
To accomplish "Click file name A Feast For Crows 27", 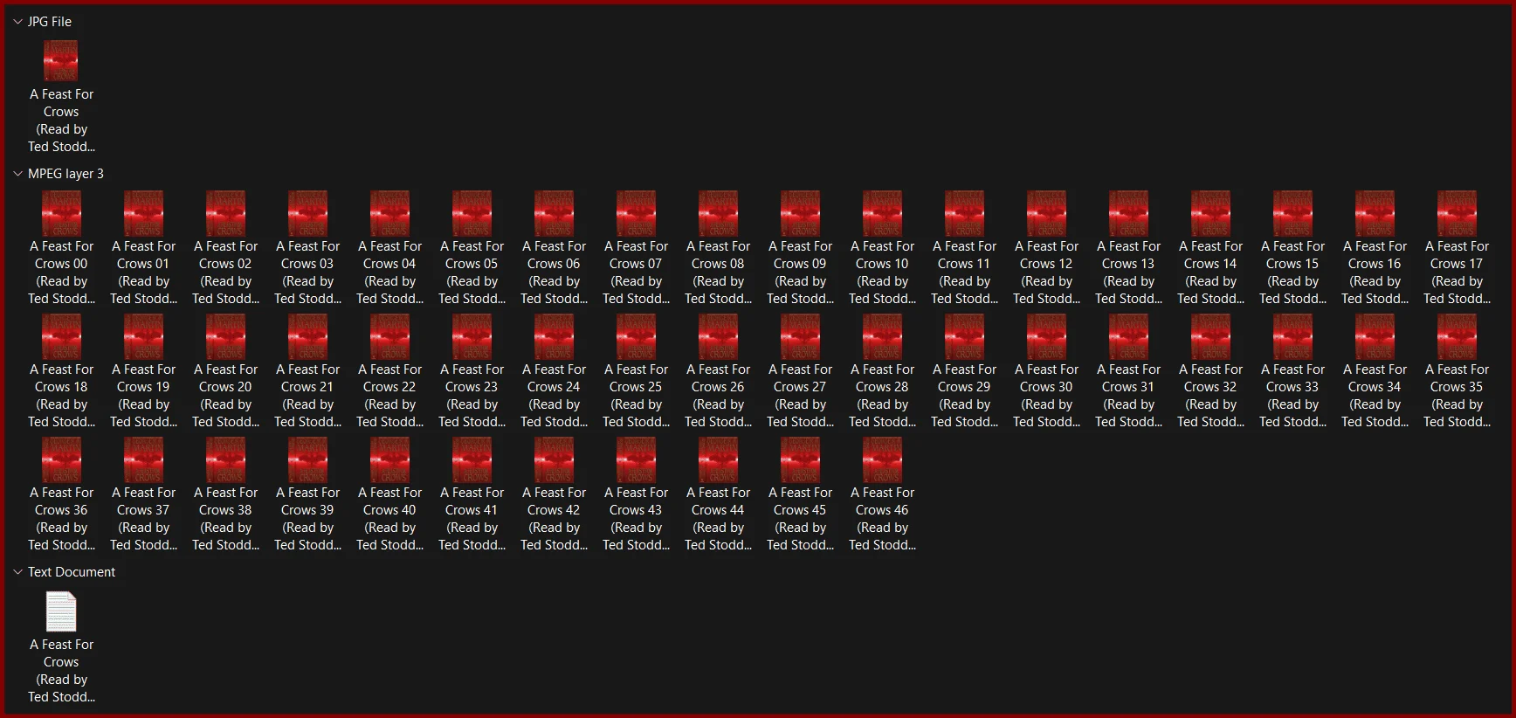I will (x=800, y=396).
